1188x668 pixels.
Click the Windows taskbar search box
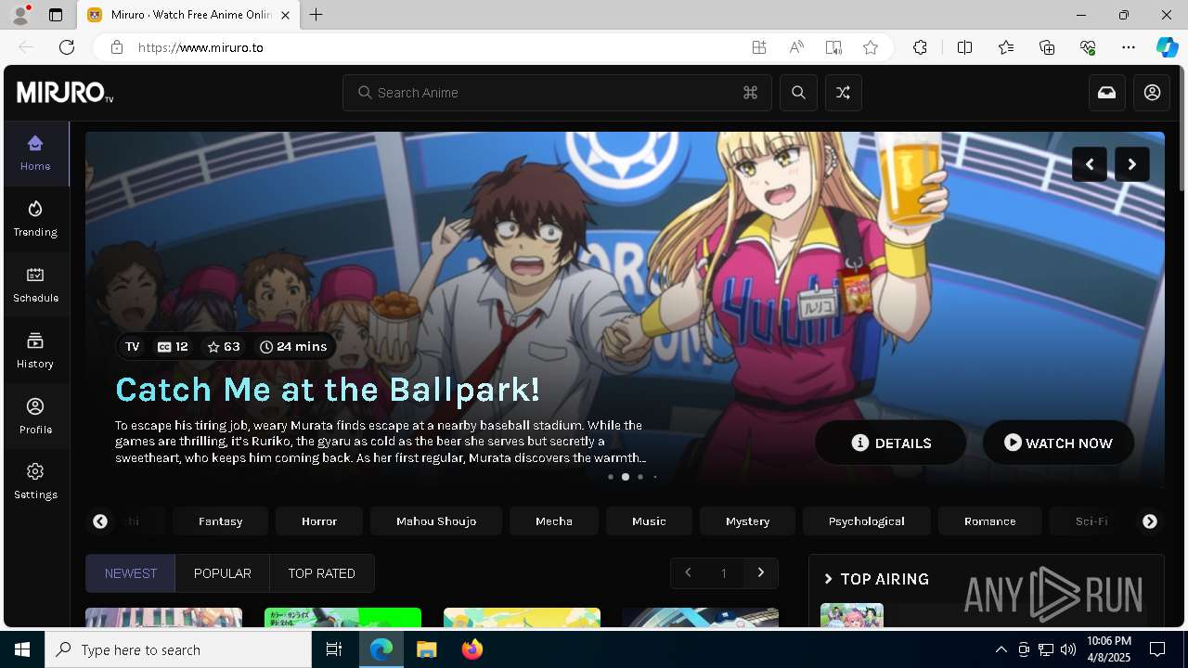178,649
